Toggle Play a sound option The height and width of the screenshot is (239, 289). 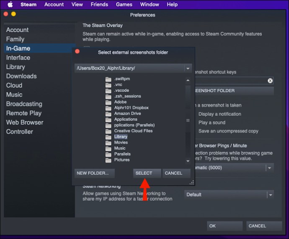(212, 122)
